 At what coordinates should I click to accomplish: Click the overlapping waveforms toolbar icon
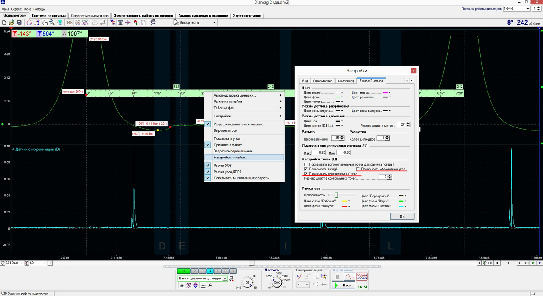coord(84,22)
